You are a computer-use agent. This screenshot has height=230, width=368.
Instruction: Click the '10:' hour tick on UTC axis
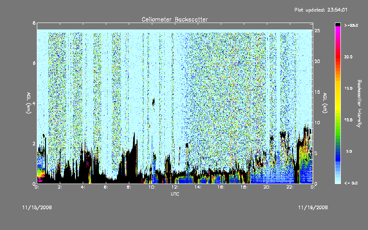pyautogui.click(x=152, y=187)
